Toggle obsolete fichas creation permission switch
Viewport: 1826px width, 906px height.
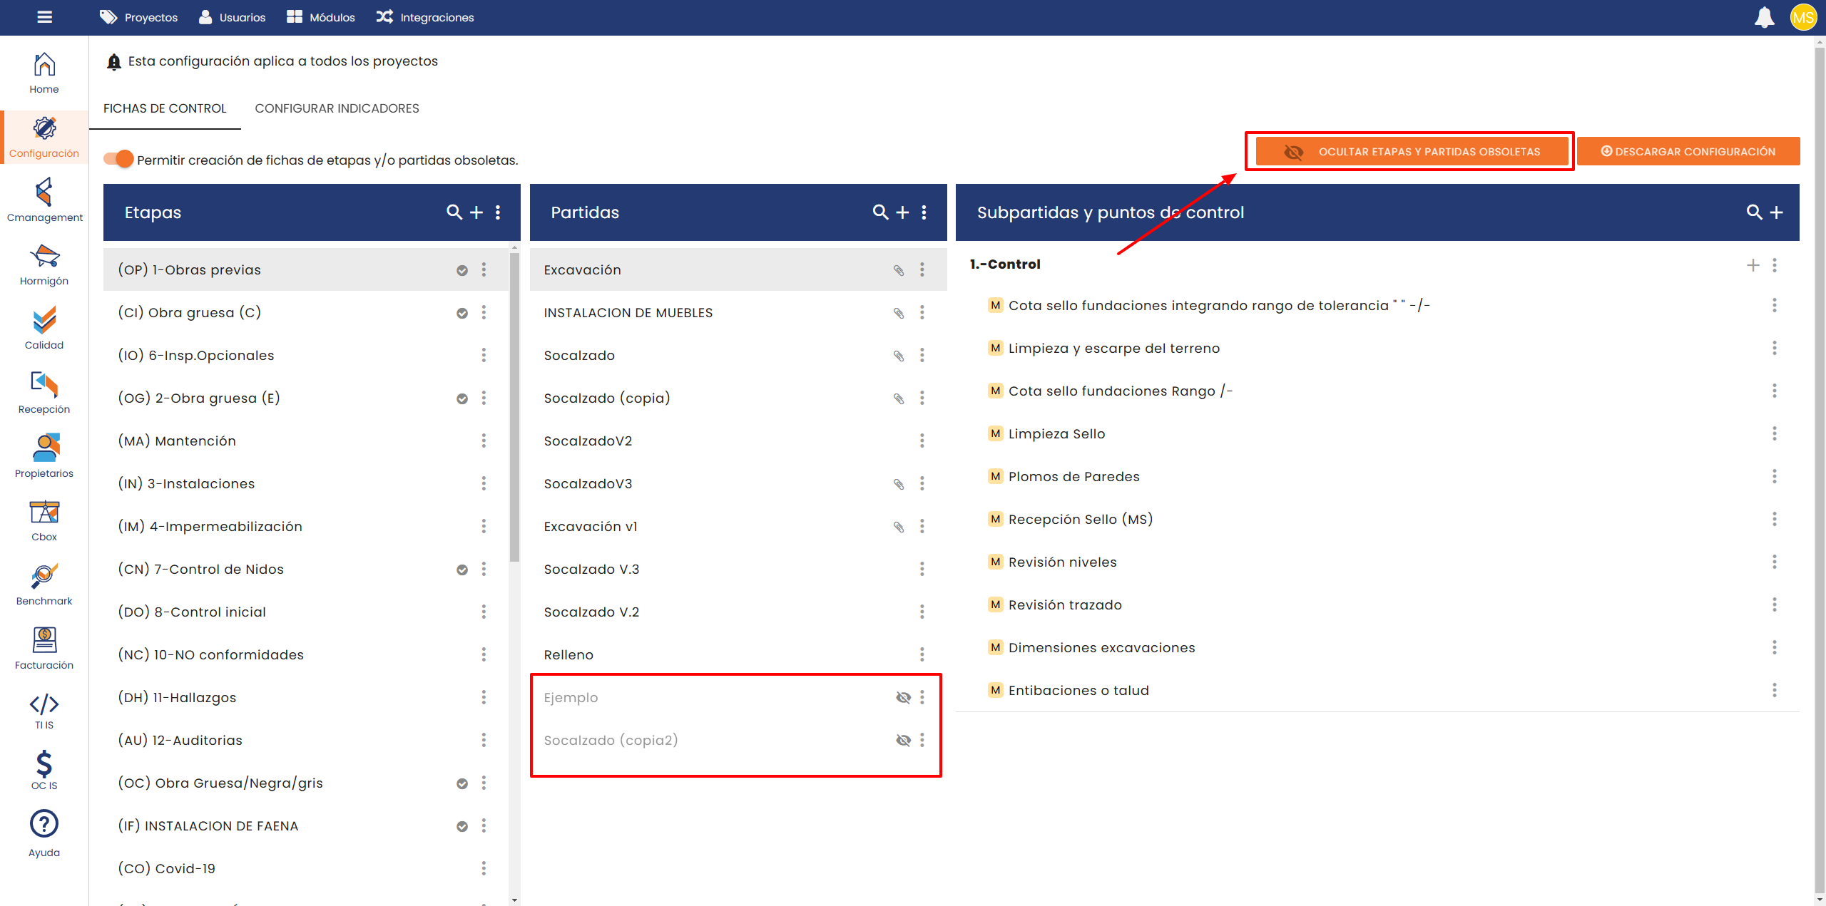point(119,159)
